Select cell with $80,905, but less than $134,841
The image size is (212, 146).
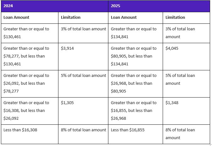coord(135,57)
